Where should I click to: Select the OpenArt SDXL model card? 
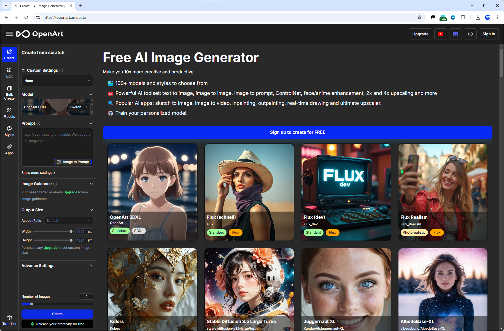point(152,192)
